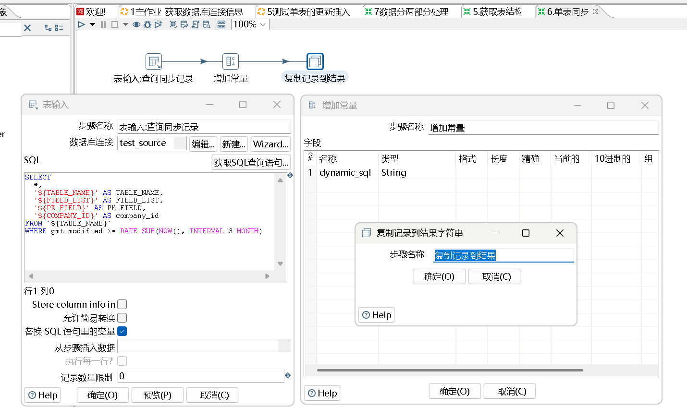This screenshot has height=407, width=687.
Task: Generate the SQL needed for this transformation
Action: click(x=196, y=24)
